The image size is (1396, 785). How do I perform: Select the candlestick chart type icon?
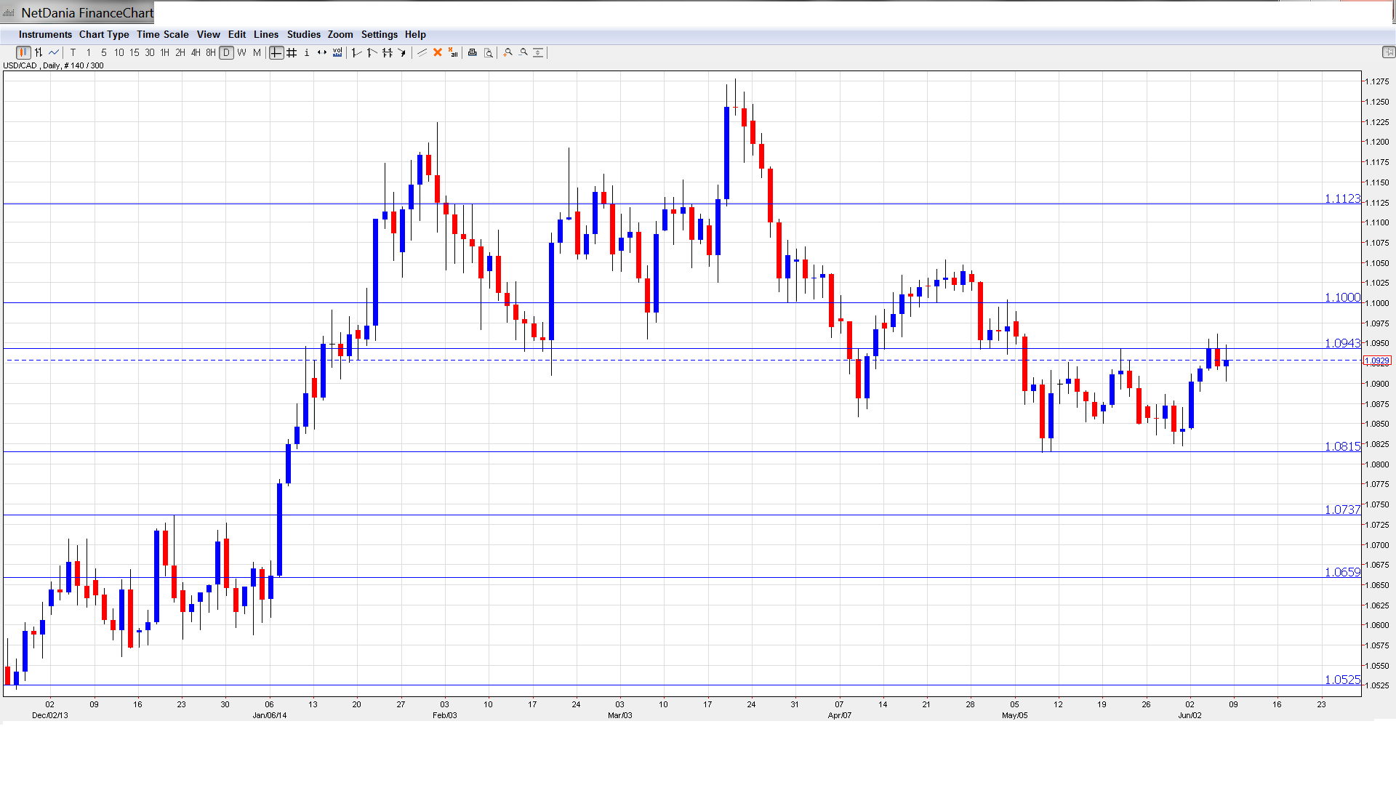23,52
